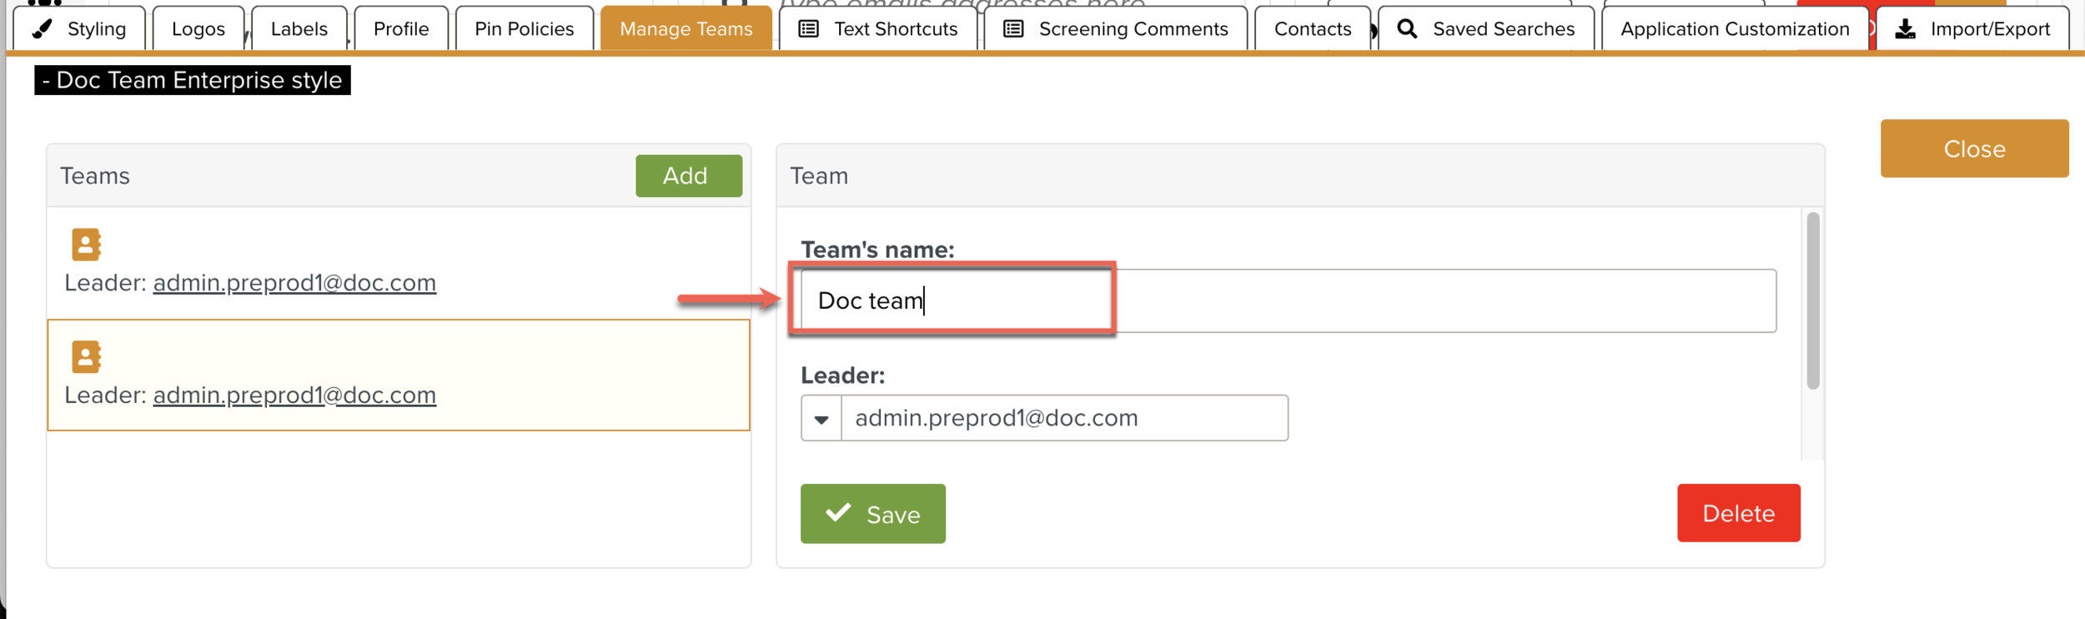Click the list icon on Text Shortcuts tab
This screenshot has height=619, width=2085.
tap(808, 29)
